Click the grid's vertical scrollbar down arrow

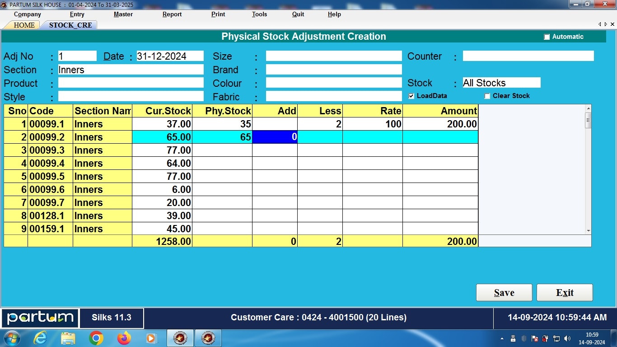coord(589,230)
